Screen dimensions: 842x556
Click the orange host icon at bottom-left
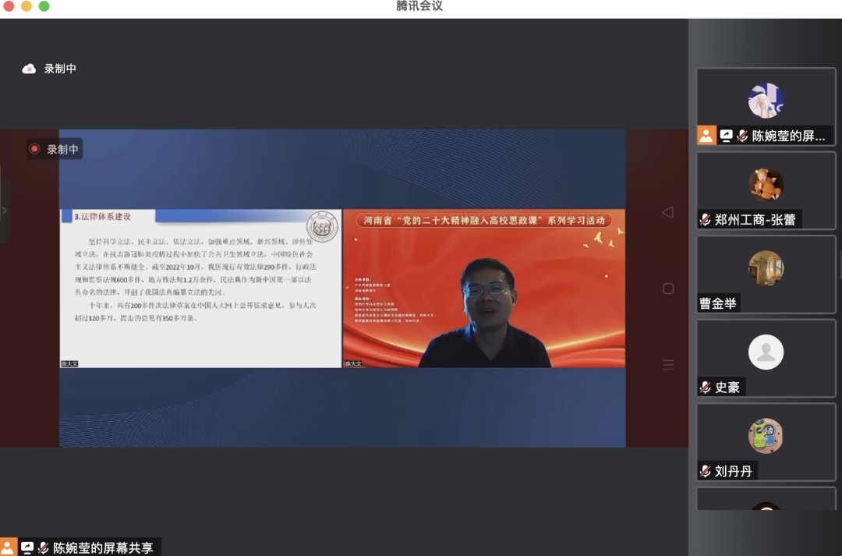click(9, 547)
